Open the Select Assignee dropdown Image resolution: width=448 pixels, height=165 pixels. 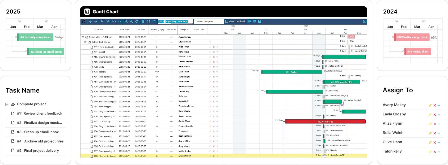(x=209, y=21)
